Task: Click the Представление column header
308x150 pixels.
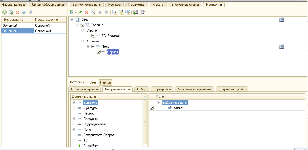Action: click(50, 20)
